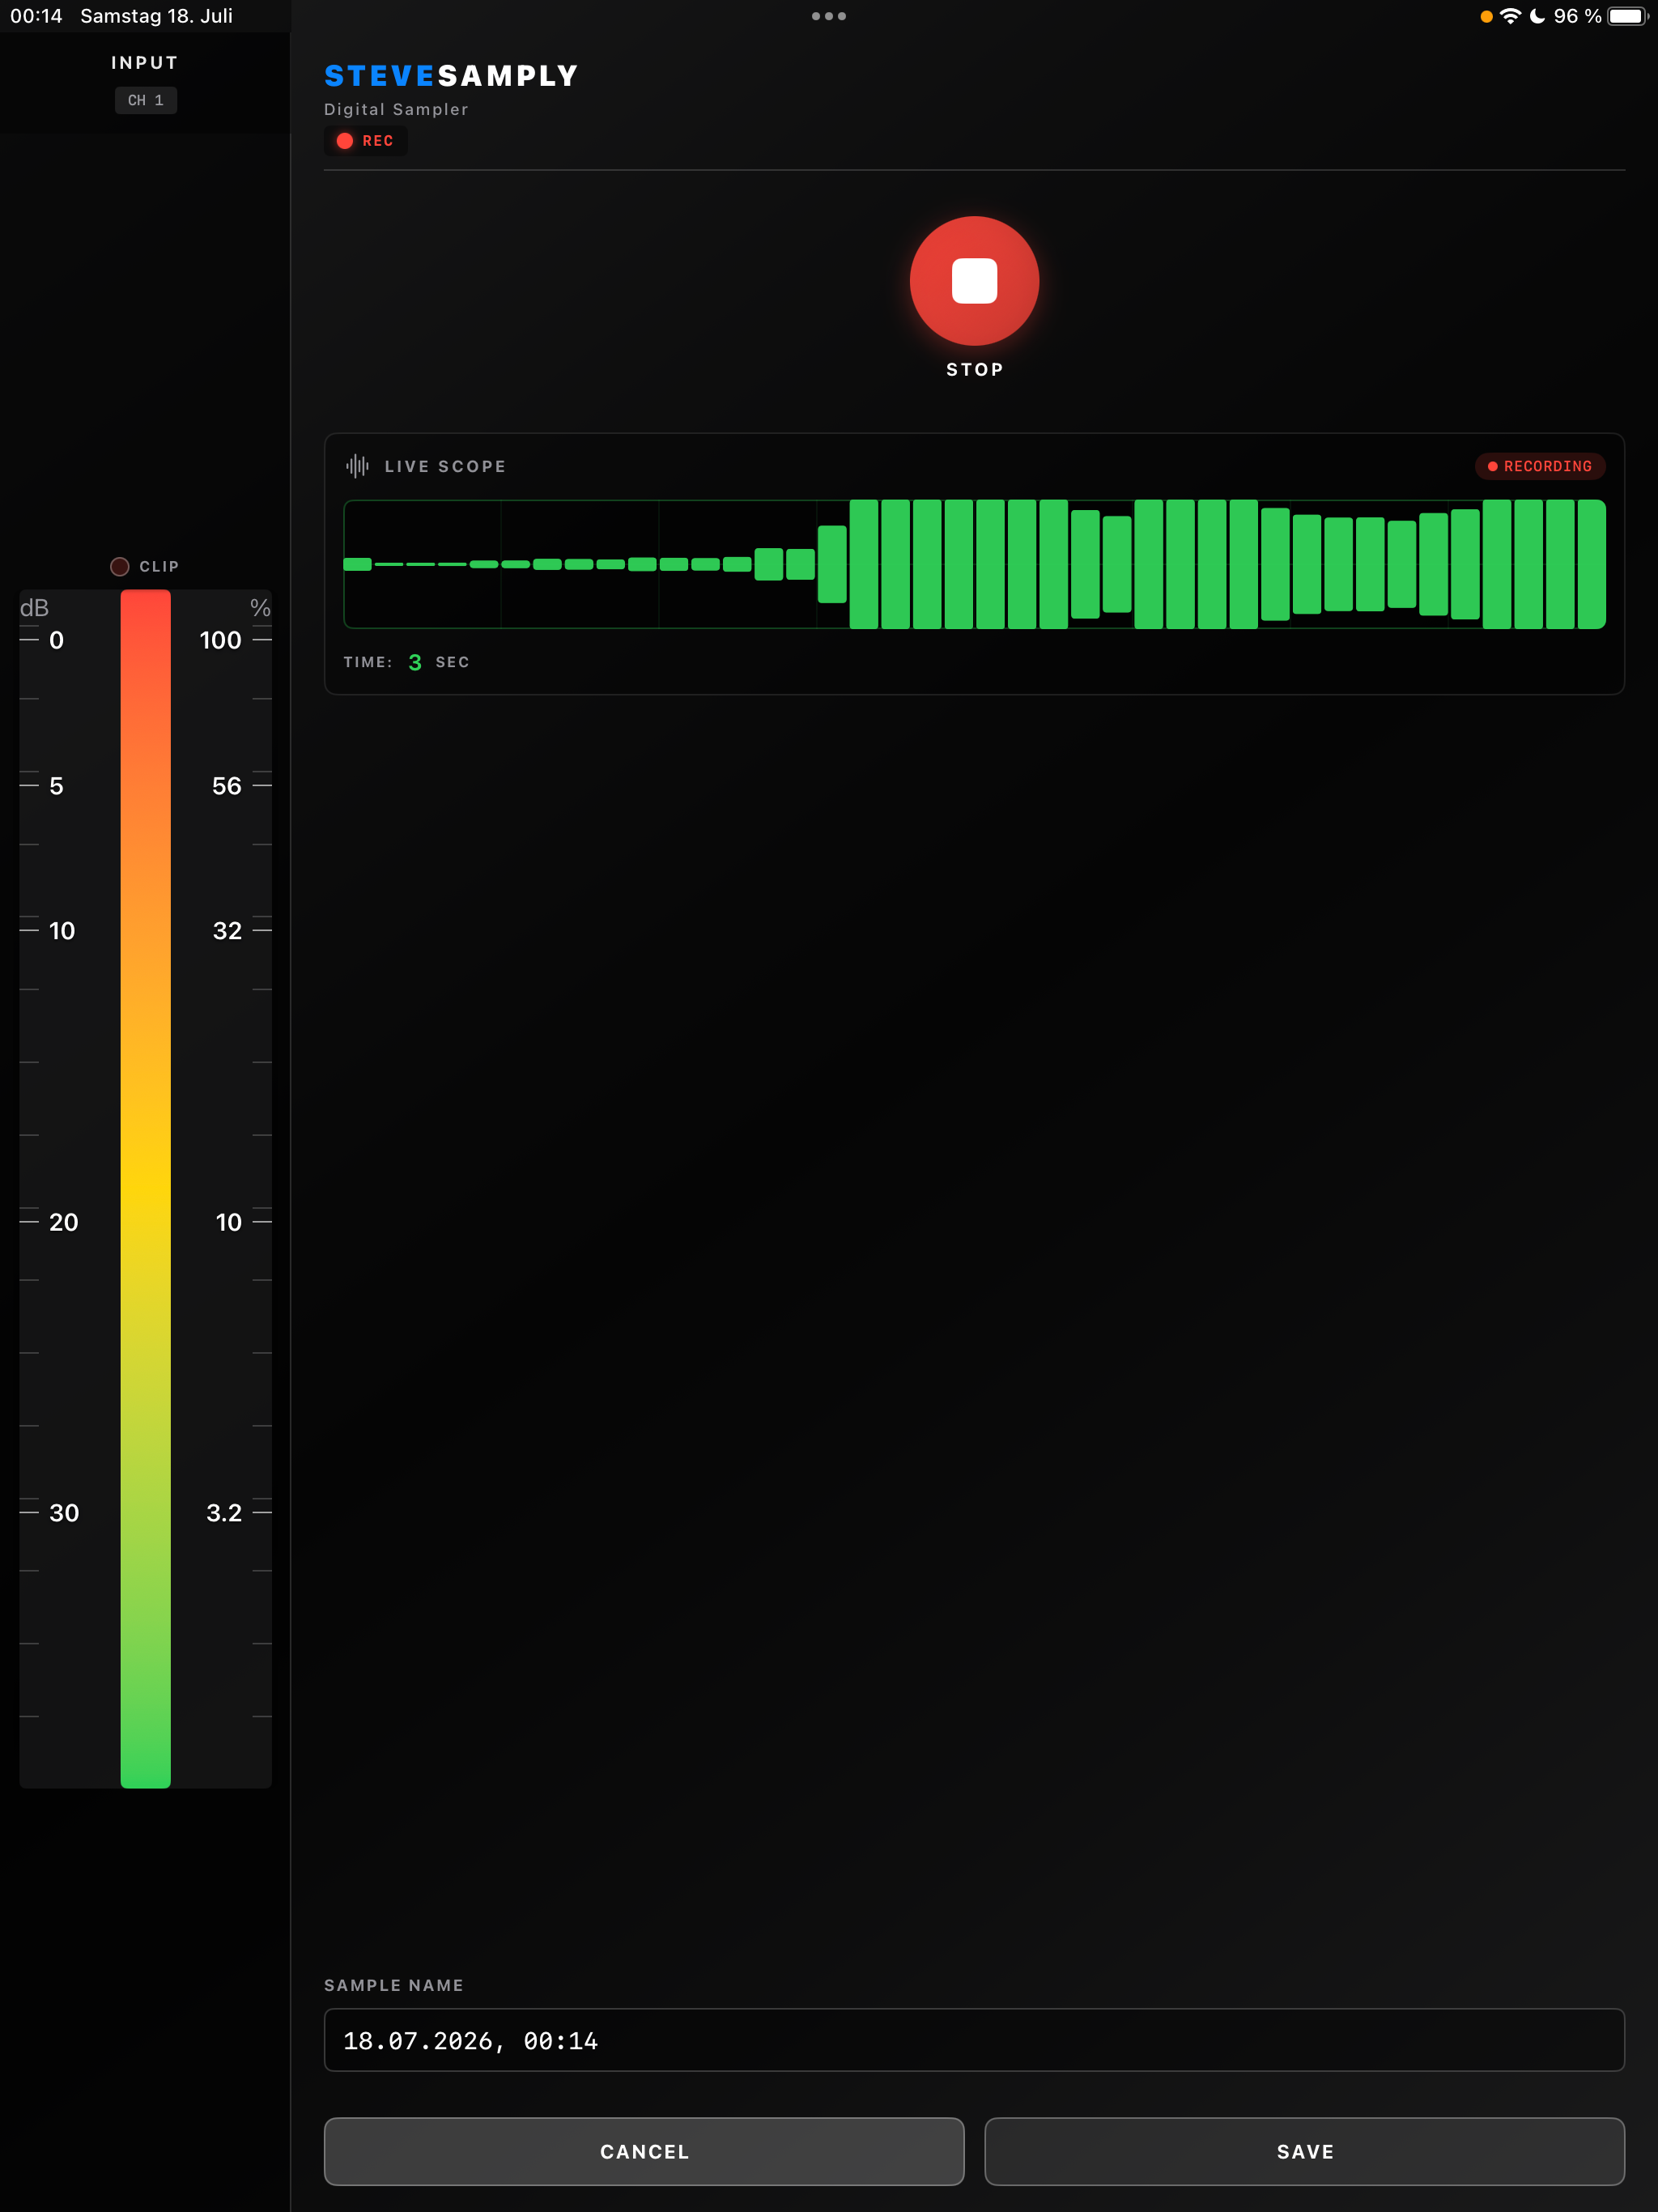Open the CH 1 input channel selector
The width and height of the screenshot is (1658, 2212).
click(x=146, y=100)
